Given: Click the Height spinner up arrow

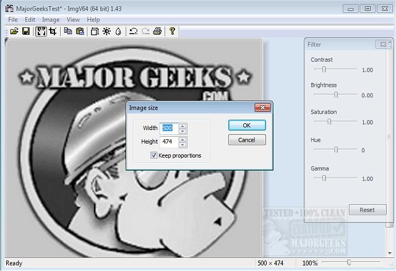Looking at the screenshot, I should 183,139.
